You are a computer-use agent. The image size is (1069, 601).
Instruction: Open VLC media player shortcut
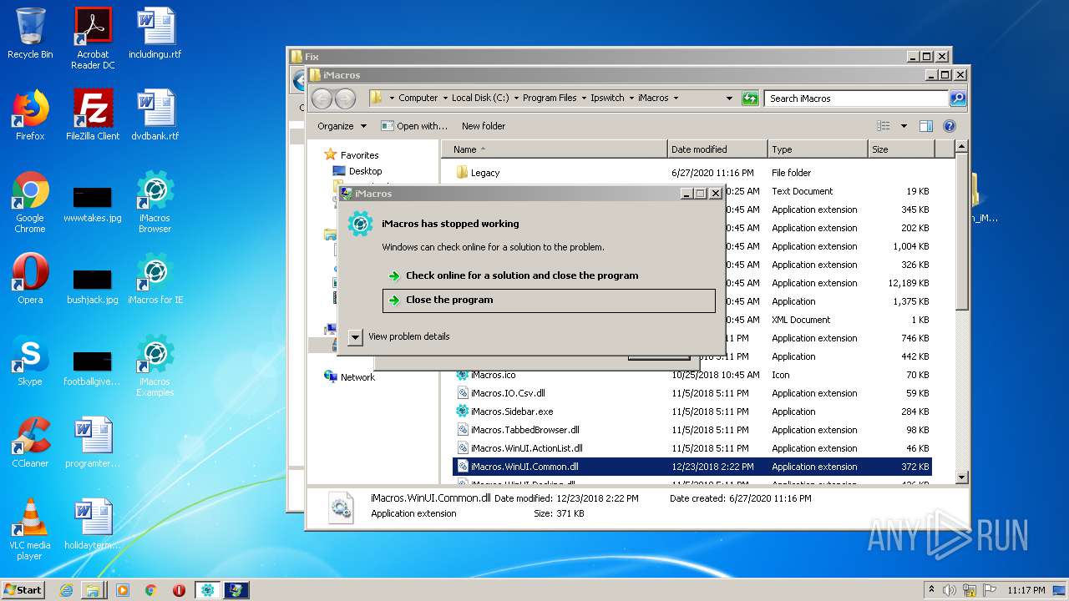[30, 529]
